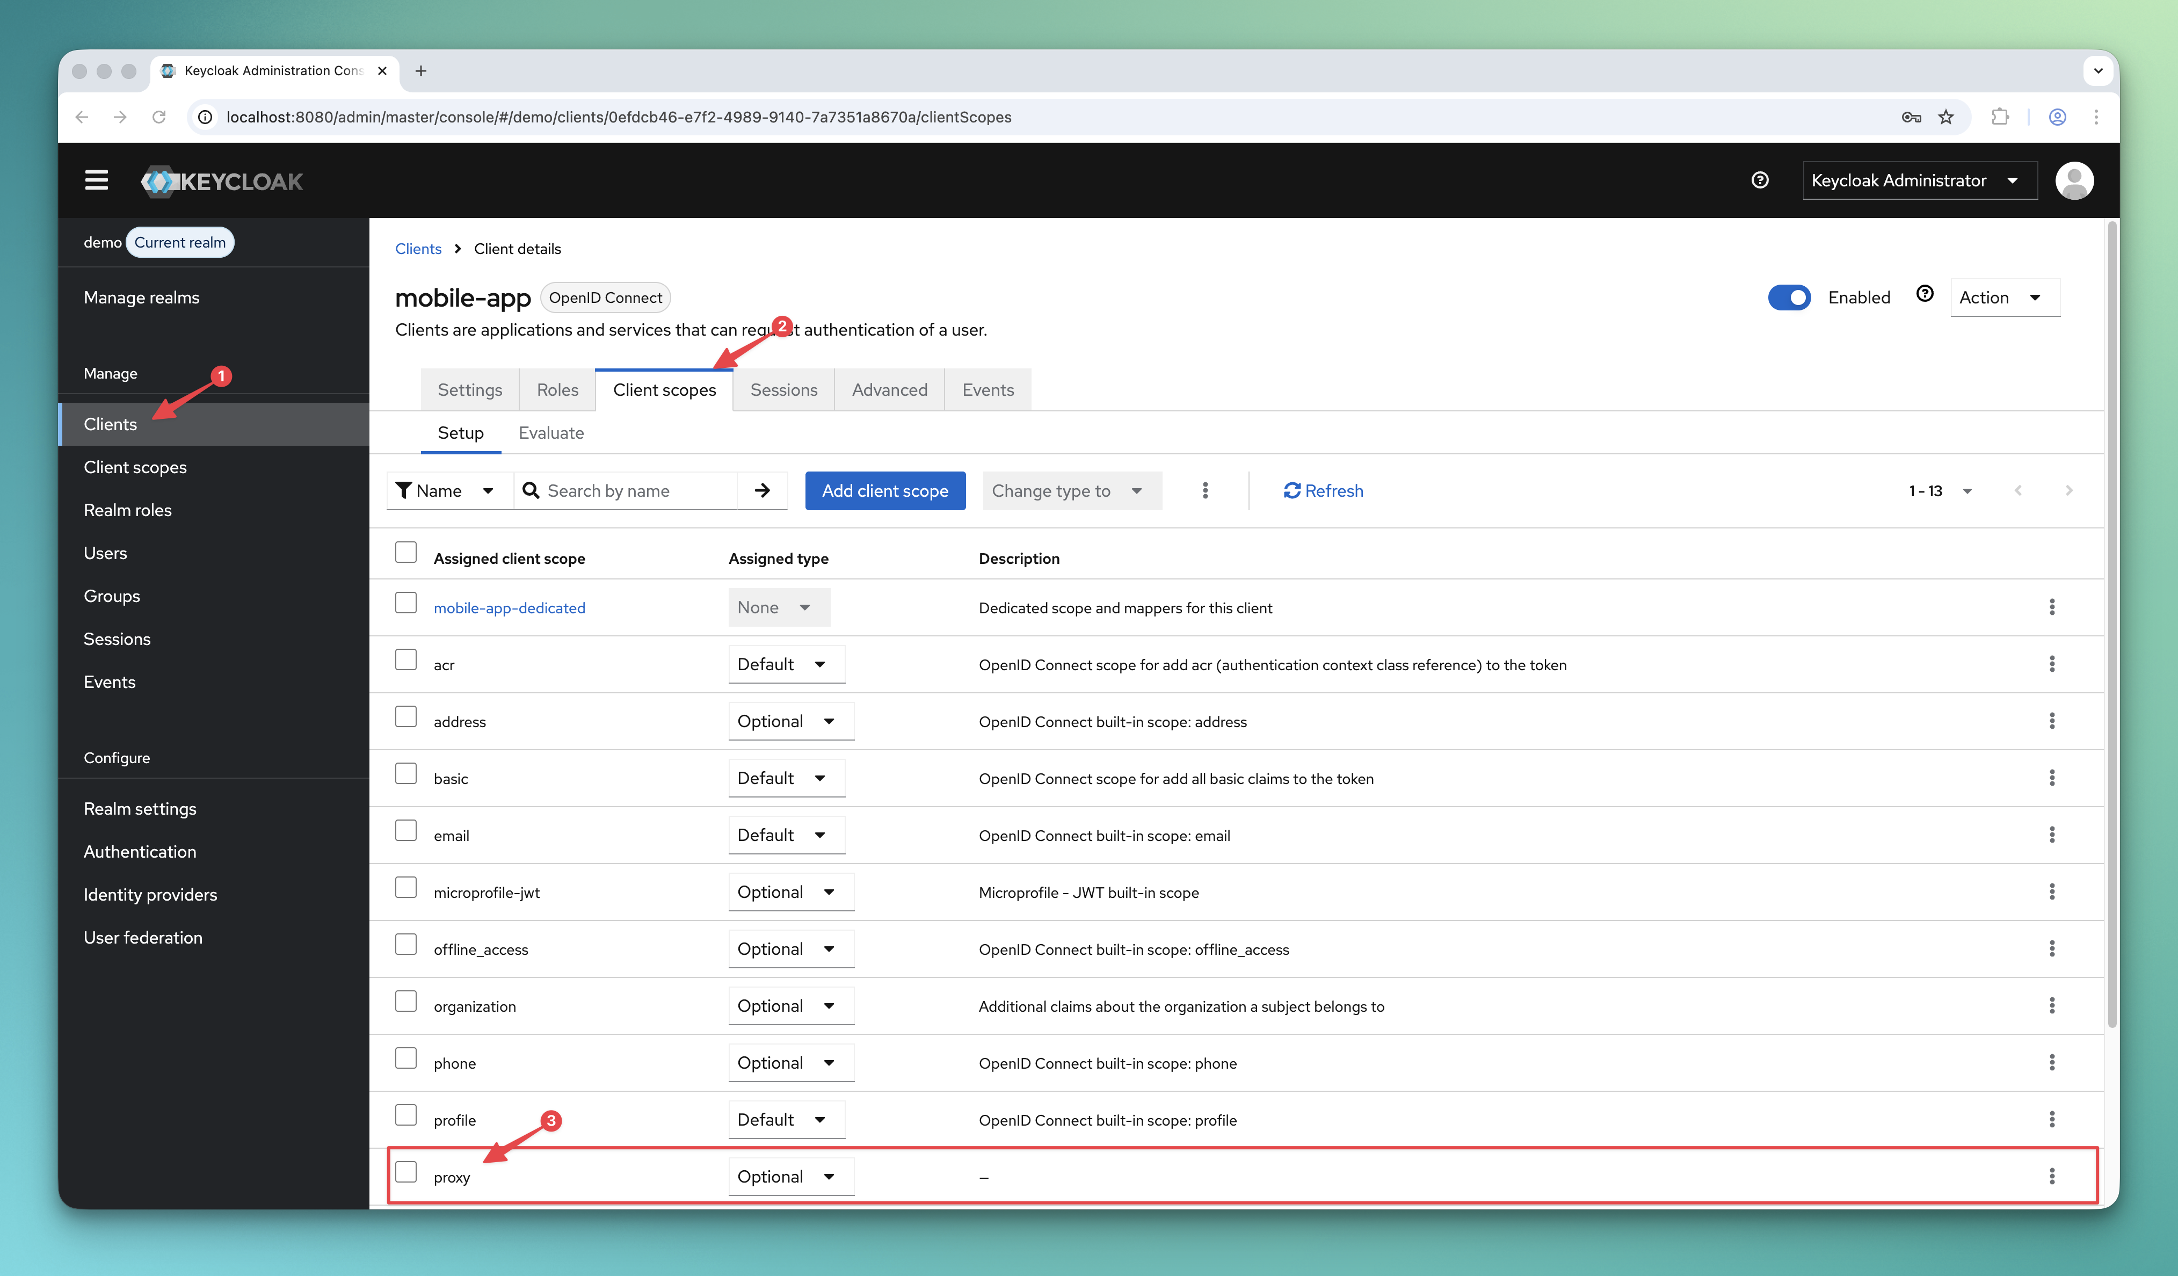Reload the browser page
The image size is (2178, 1276).
click(x=159, y=117)
